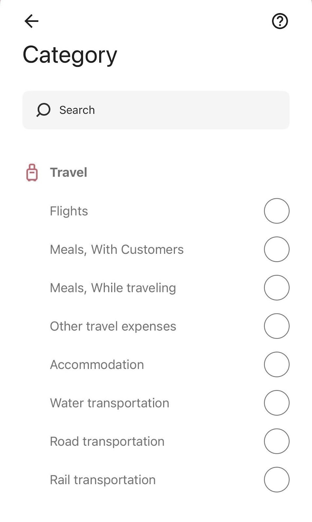Click the Travel suitcase icon
312x522 pixels.
(32, 173)
